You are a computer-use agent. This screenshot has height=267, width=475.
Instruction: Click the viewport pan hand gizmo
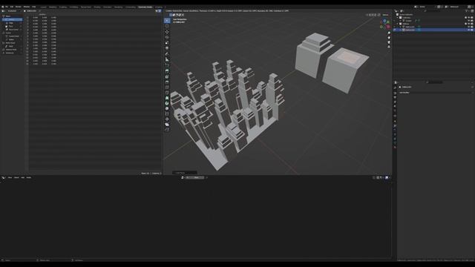pyautogui.click(x=389, y=38)
